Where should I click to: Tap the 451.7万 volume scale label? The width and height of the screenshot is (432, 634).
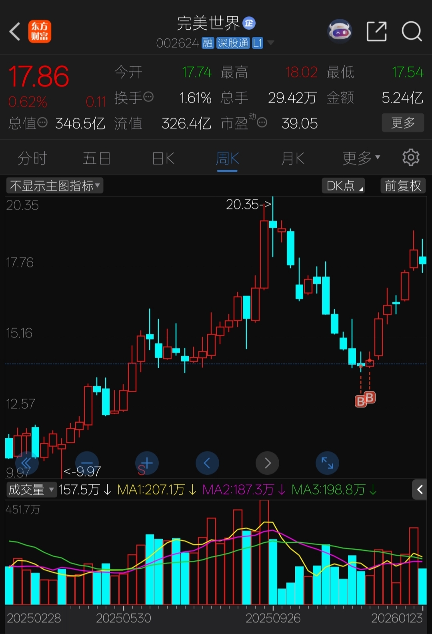[x=23, y=510]
